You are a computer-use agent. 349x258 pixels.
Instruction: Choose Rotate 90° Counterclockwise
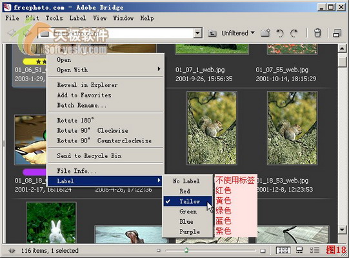(x=106, y=141)
